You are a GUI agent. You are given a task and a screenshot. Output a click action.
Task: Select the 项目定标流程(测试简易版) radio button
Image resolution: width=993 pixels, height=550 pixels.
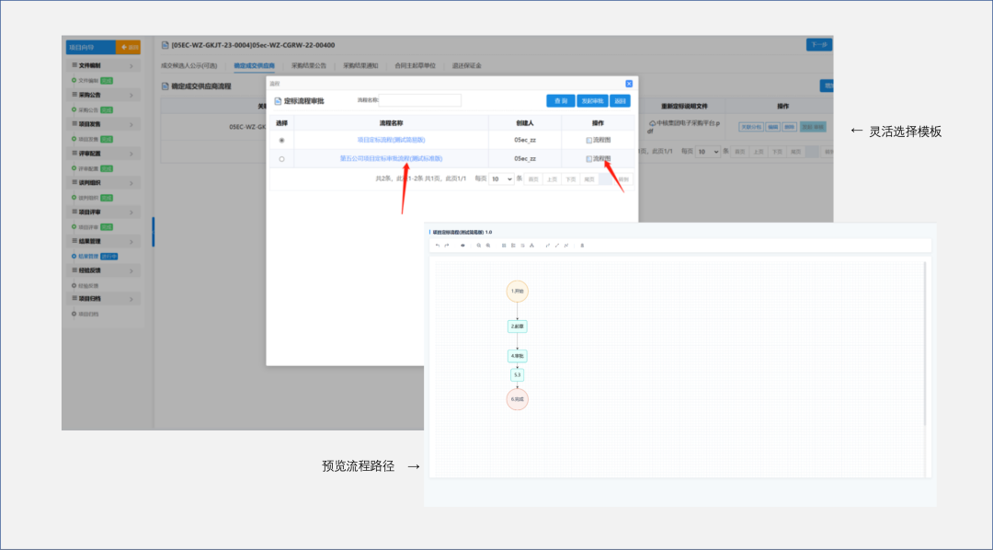click(281, 140)
